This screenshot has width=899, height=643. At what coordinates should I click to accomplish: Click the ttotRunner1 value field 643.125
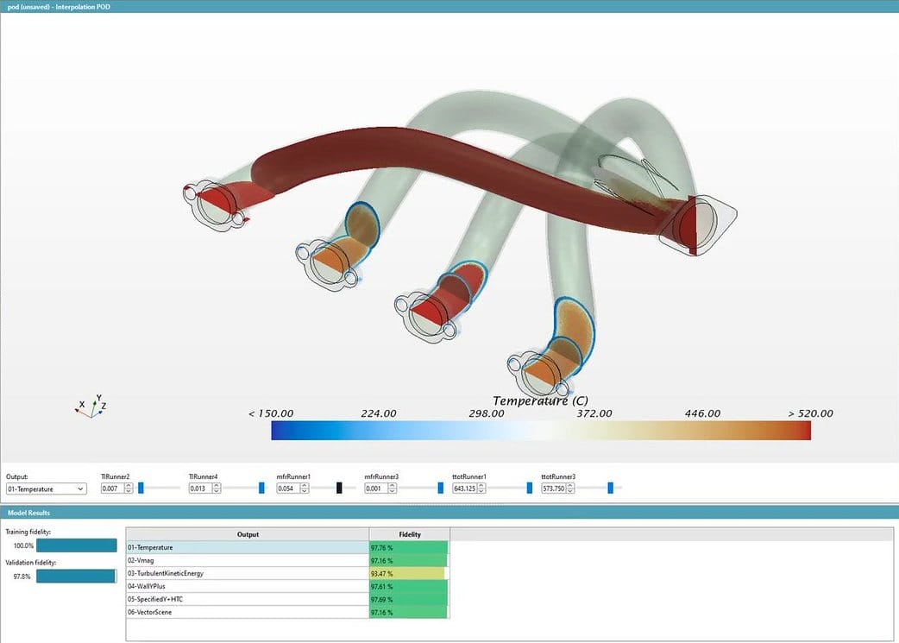pos(464,489)
